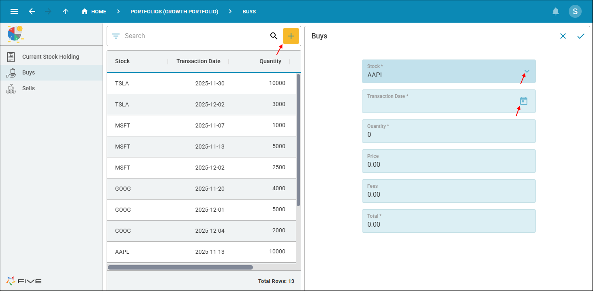Open the list filter icon
The width and height of the screenshot is (593, 291).
click(116, 36)
